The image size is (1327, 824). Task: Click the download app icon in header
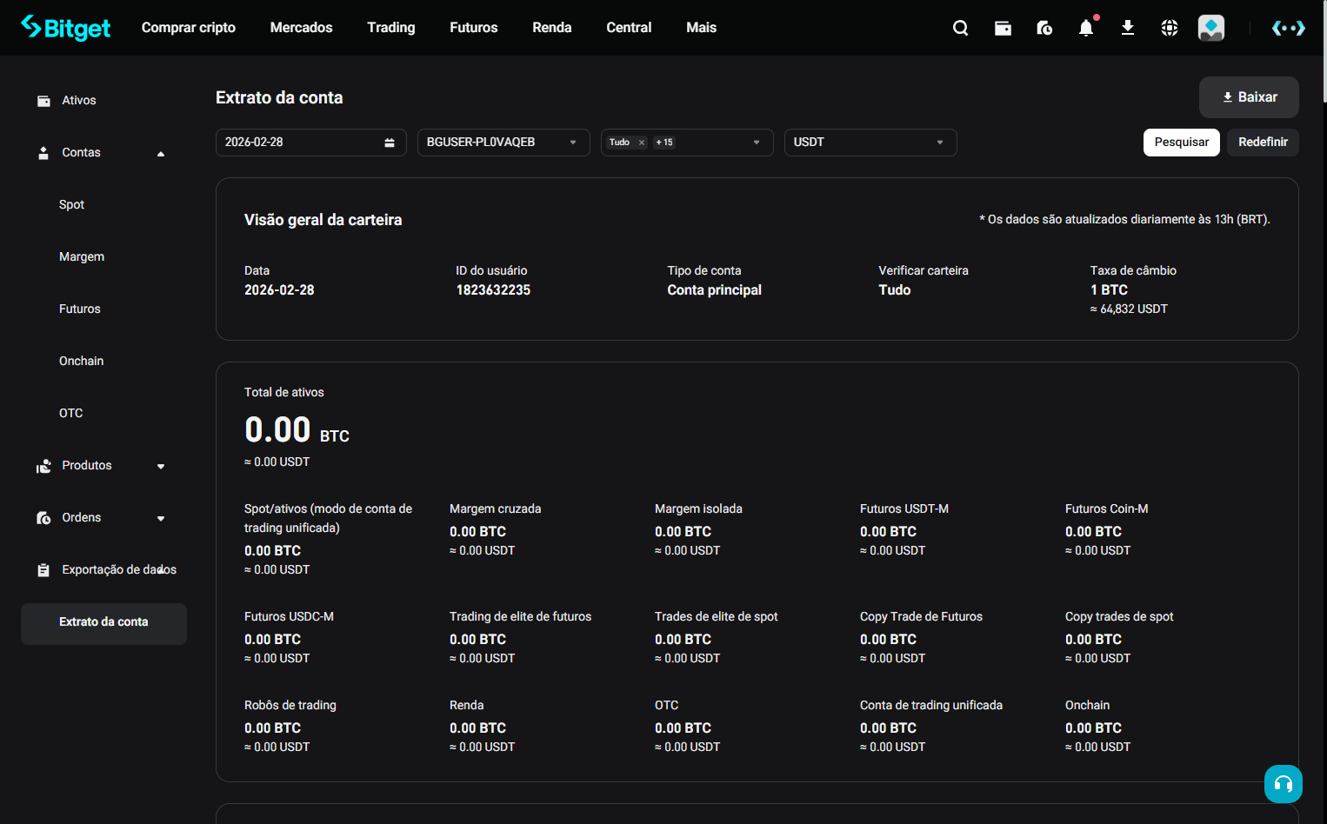click(x=1128, y=28)
